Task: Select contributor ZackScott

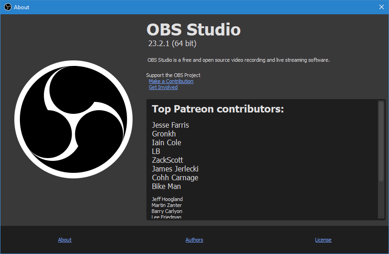Action: (167, 160)
